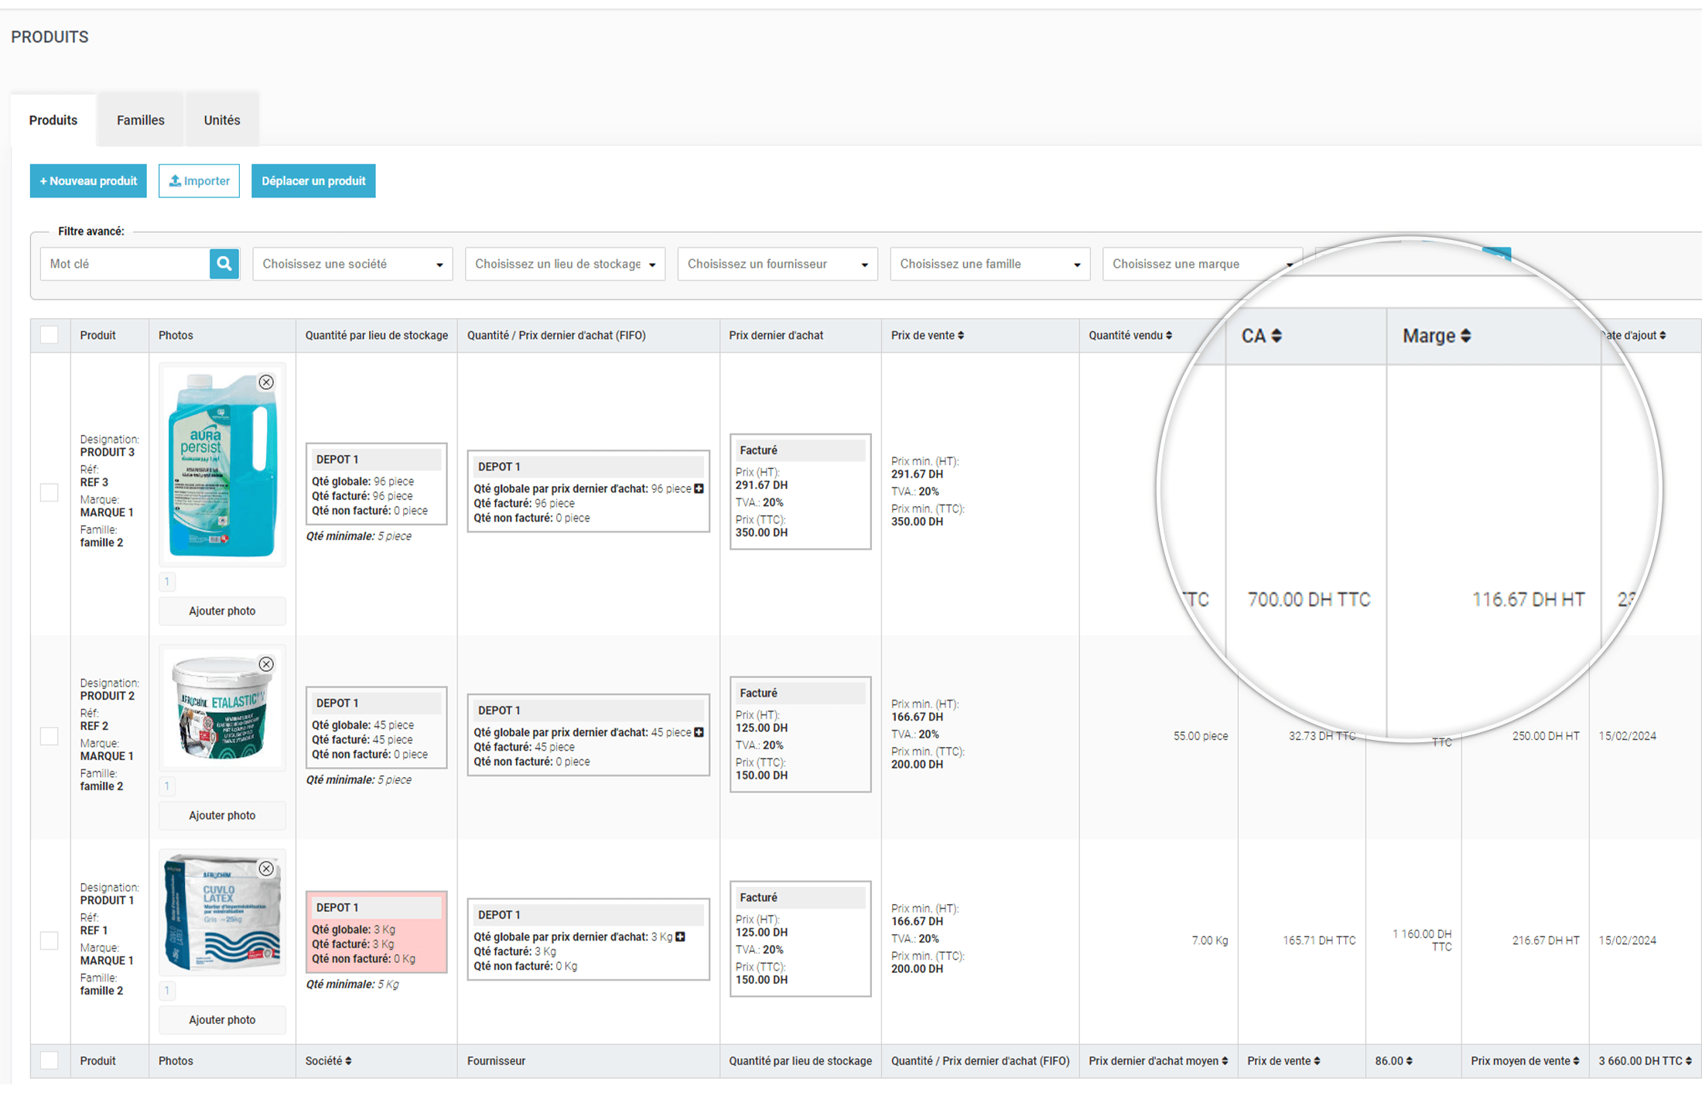
Task: Remove the PRODUIT 3 photo with its X icon
Action: pos(266,382)
